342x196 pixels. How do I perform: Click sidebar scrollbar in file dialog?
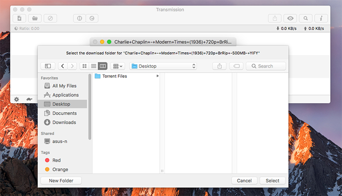(x=89, y=107)
